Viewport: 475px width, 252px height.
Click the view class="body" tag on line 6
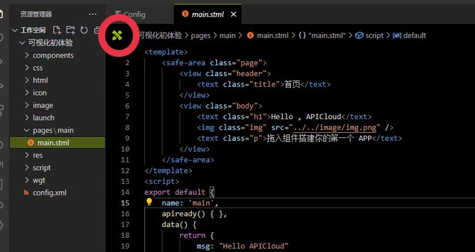pyautogui.click(x=221, y=106)
